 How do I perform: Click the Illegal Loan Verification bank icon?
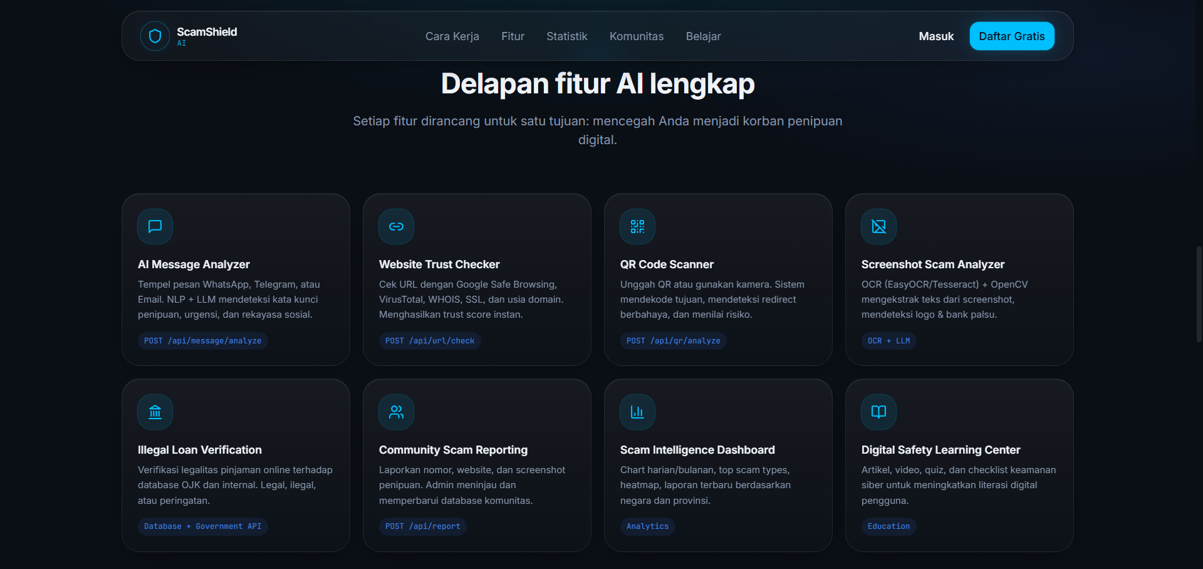pyautogui.click(x=155, y=412)
